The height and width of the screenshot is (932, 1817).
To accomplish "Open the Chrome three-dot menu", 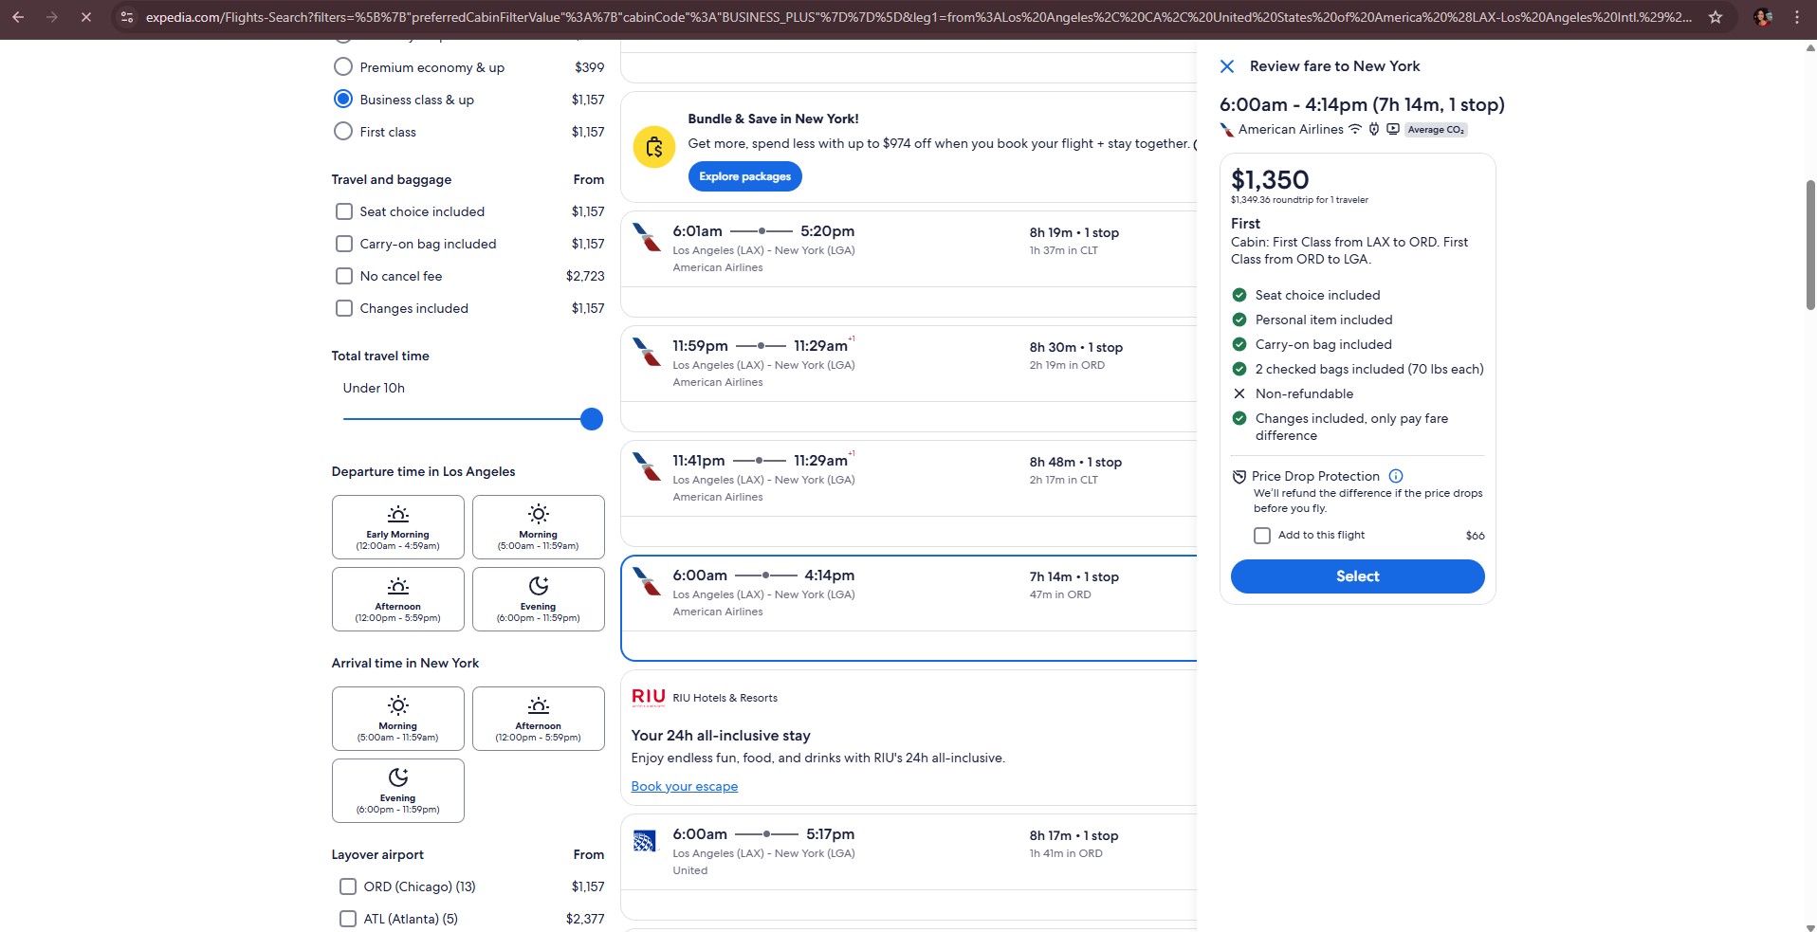I will (x=1796, y=17).
